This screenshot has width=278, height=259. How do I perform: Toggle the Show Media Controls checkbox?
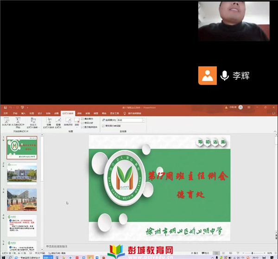(82, 127)
